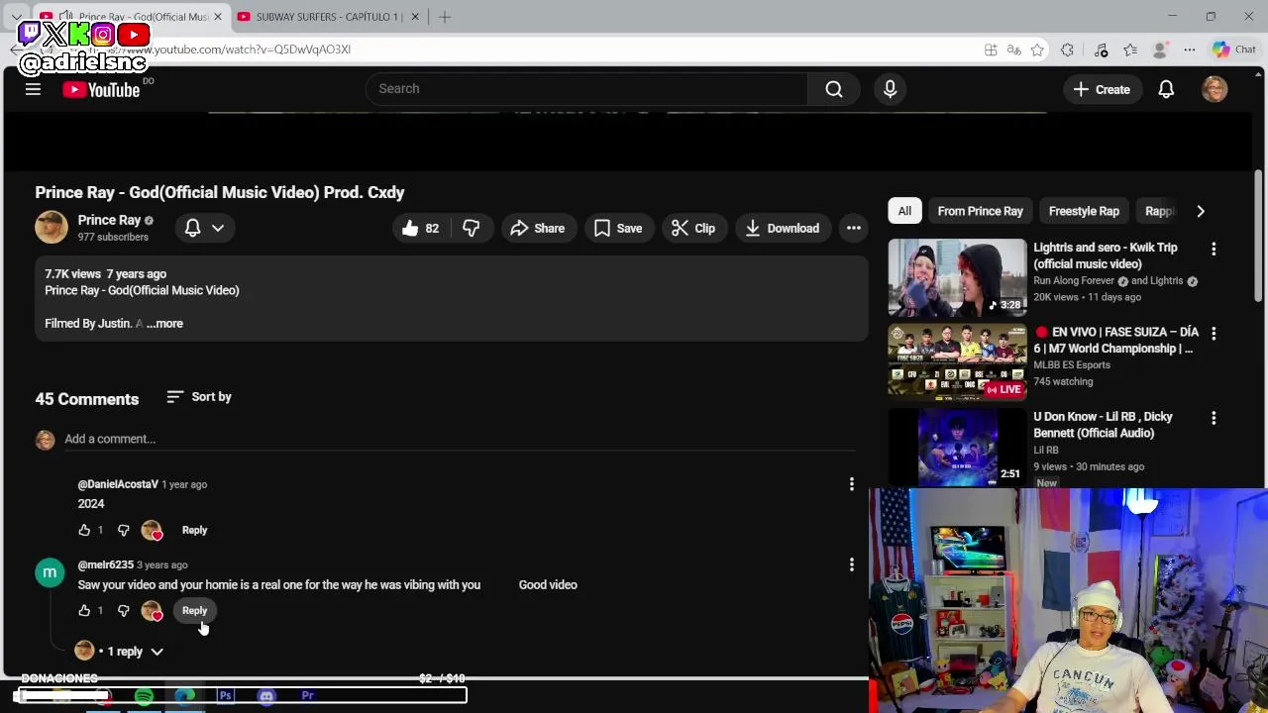This screenshot has width=1268, height=713.
Task: Open the YouTube hamburger guide menu
Action: pyautogui.click(x=33, y=89)
